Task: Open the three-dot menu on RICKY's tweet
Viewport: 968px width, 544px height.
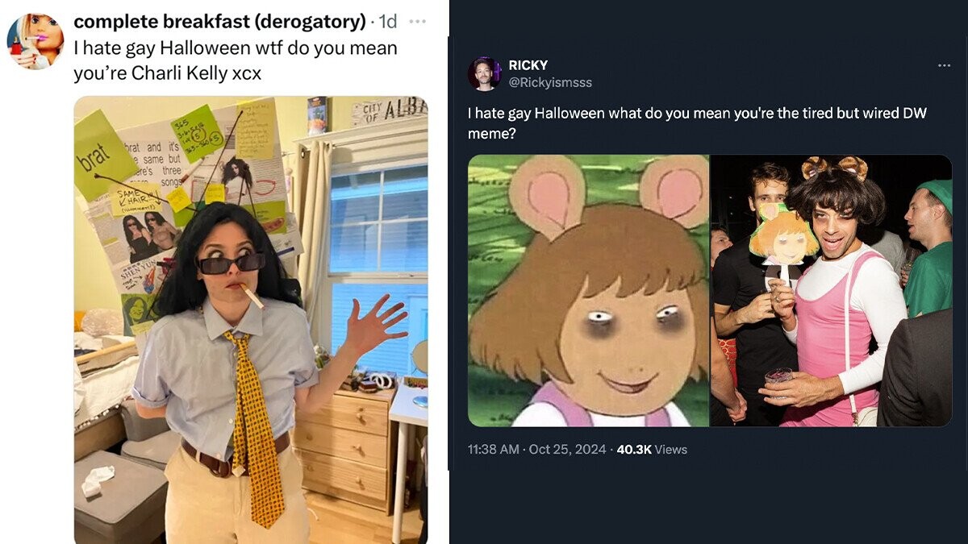Action: pyautogui.click(x=944, y=65)
